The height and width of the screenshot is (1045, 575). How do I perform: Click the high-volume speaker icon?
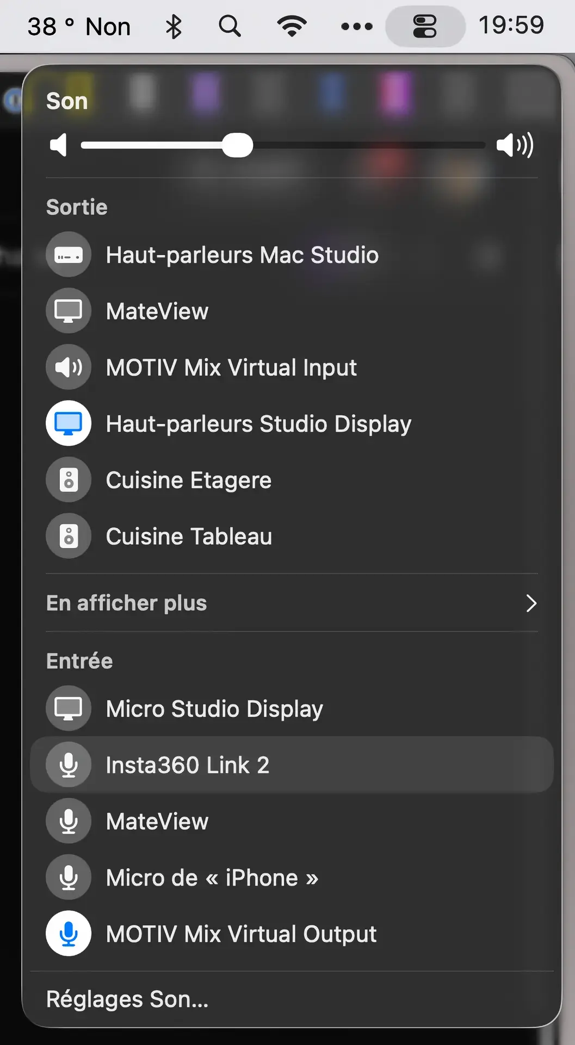point(515,145)
